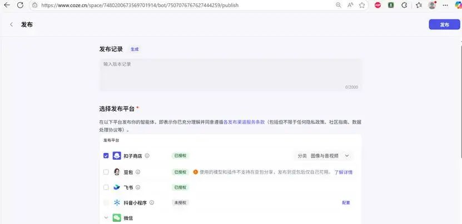The width and height of the screenshot is (462, 224).
Task: Click the 已授权 tag beside 飞书
Action: [x=180, y=187]
